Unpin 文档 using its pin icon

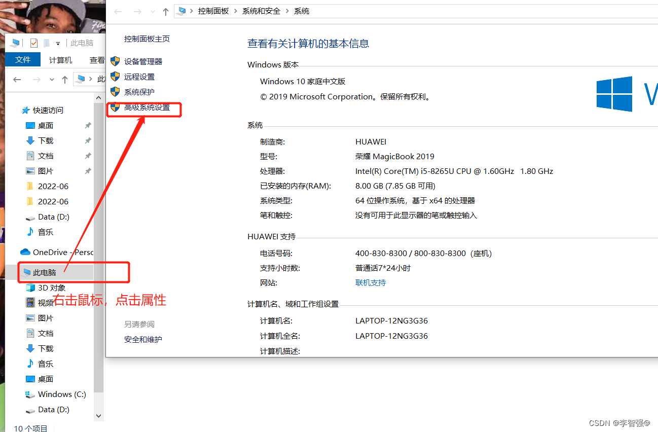click(88, 156)
